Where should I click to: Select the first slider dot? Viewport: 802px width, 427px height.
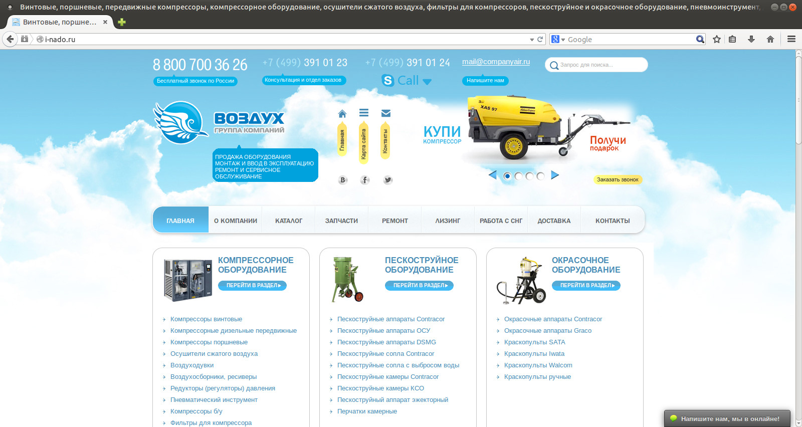pyautogui.click(x=507, y=176)
